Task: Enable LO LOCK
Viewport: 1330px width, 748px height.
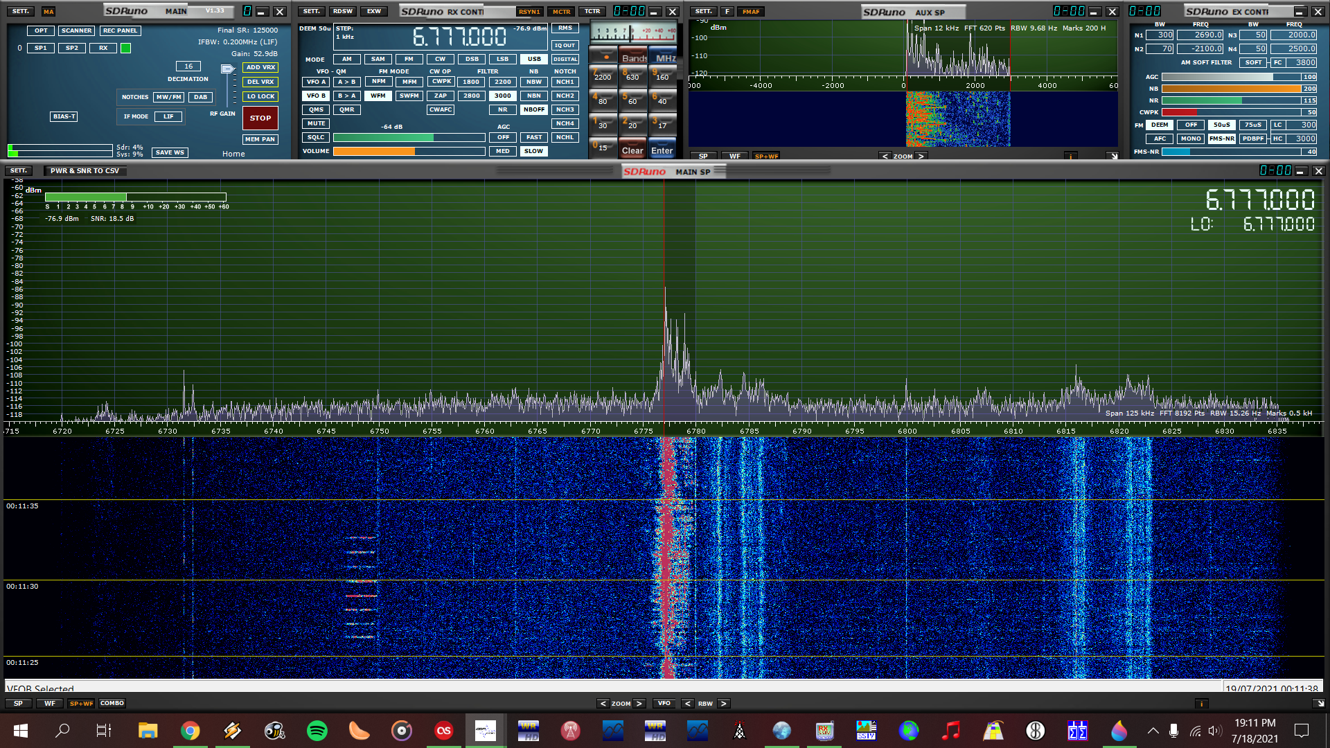Action: pyautogui.click(x=260, y=96)
